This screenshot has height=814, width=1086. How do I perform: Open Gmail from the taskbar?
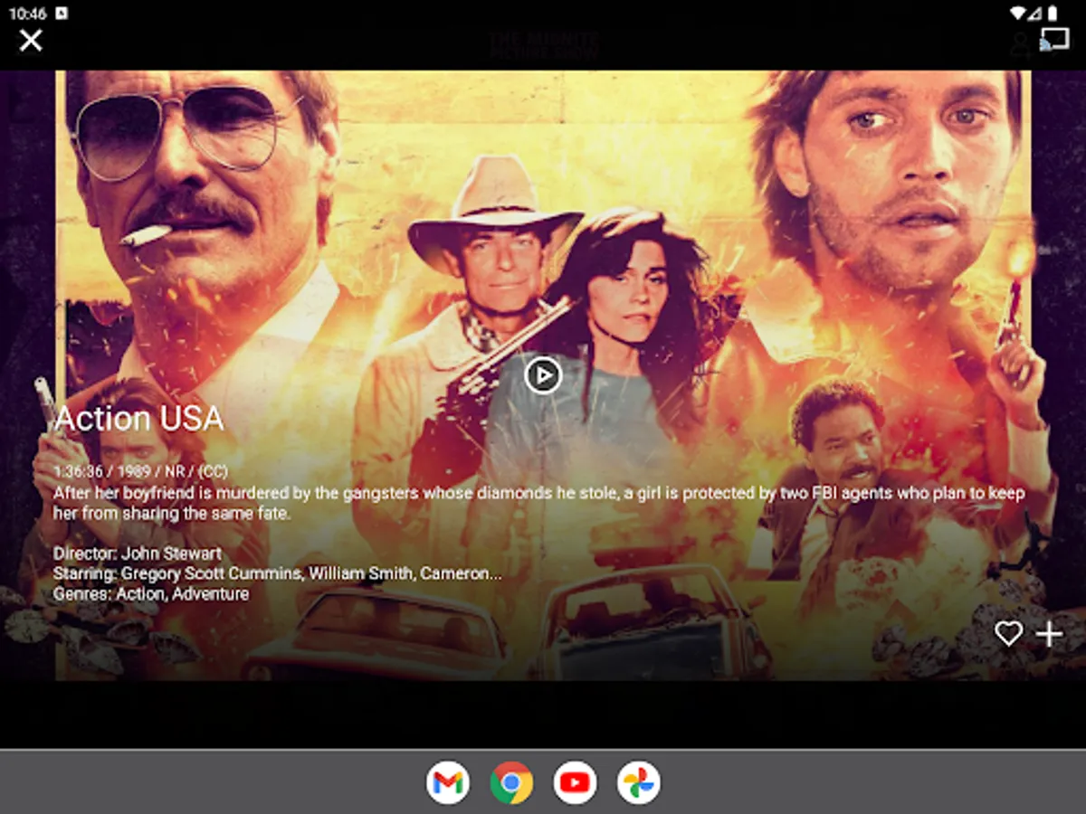tap(448, 782)
